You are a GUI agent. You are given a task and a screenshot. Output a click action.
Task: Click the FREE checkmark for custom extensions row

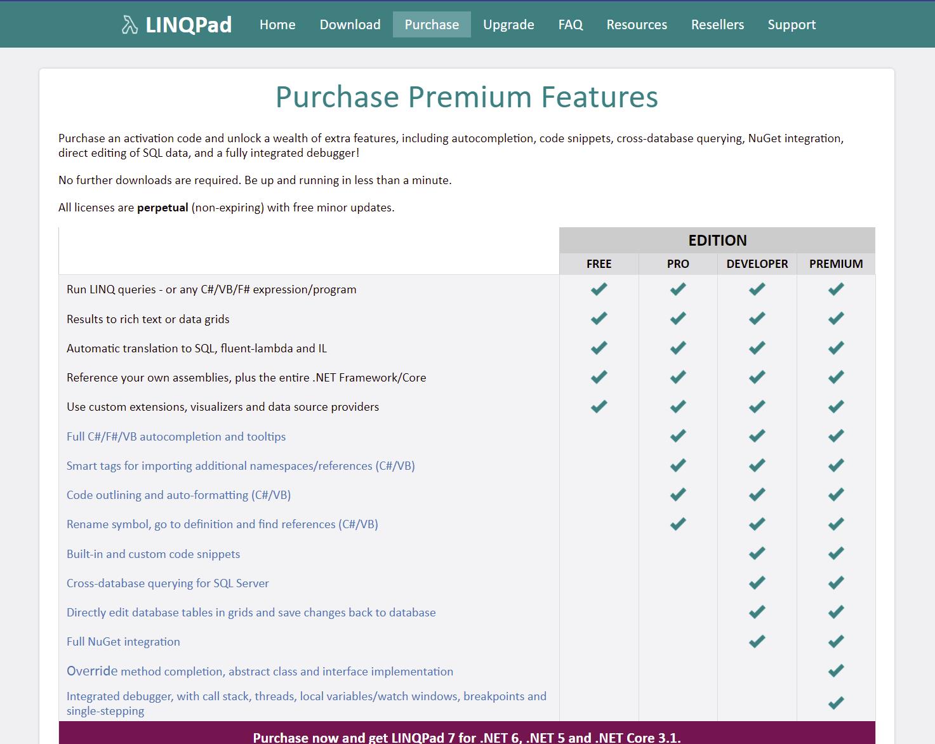pos(598,406)
